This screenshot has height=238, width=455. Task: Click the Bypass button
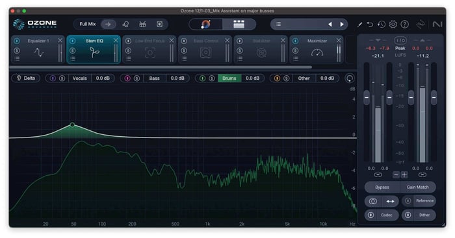coord(382,187)
